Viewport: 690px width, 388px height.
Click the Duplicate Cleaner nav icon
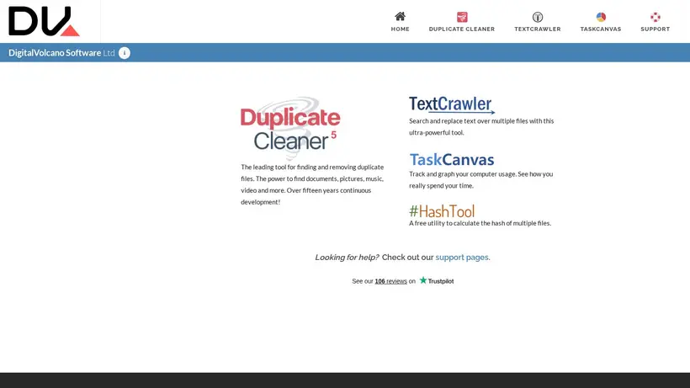pyautogui.click(x=462, y=17)
